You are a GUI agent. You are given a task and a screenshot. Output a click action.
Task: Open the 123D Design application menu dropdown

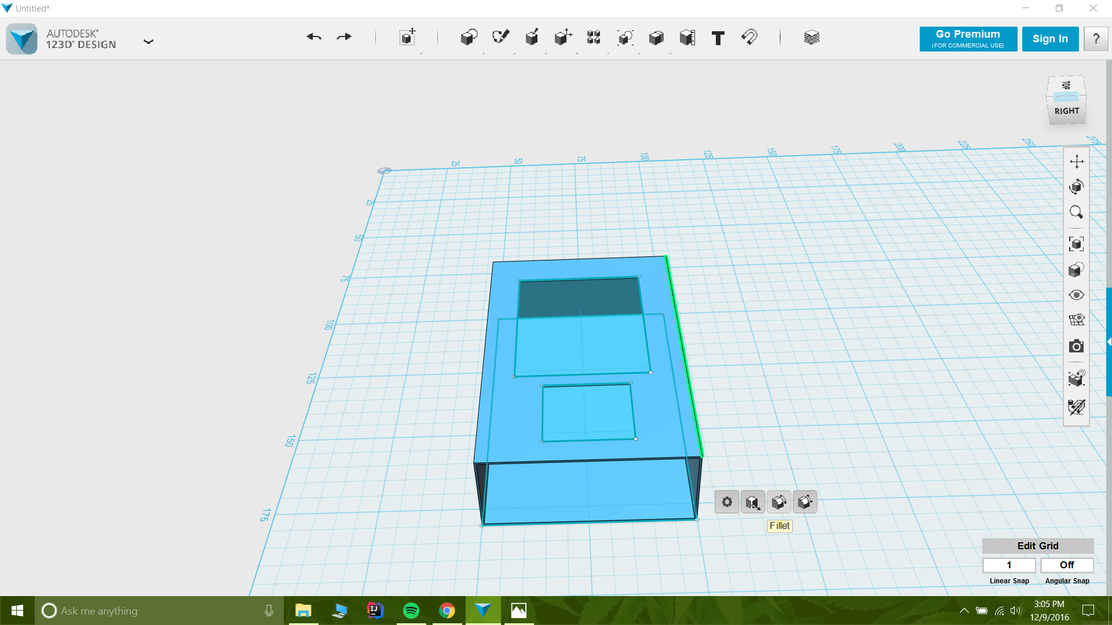pyautogui.click(x=148, y=41)
